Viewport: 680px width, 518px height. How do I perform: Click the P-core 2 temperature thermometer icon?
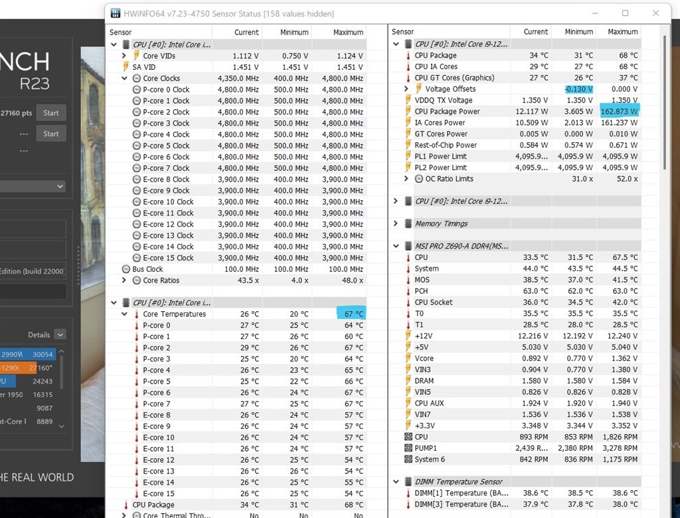136,348
